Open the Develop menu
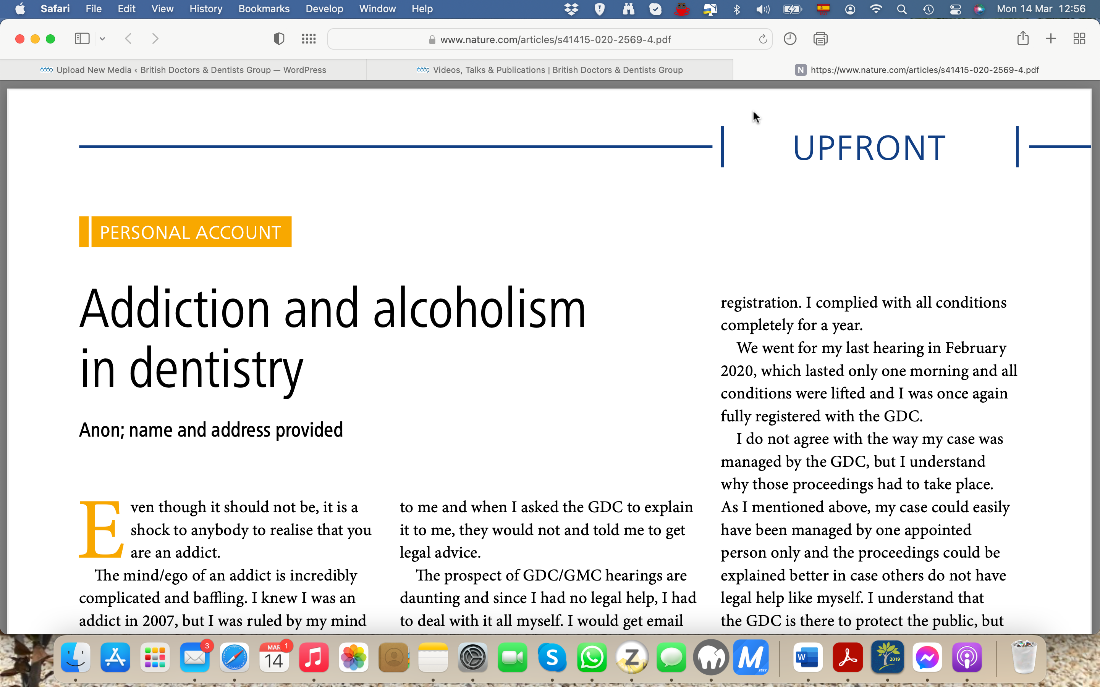The image size is (1100, 687). [x=324, y=9]
